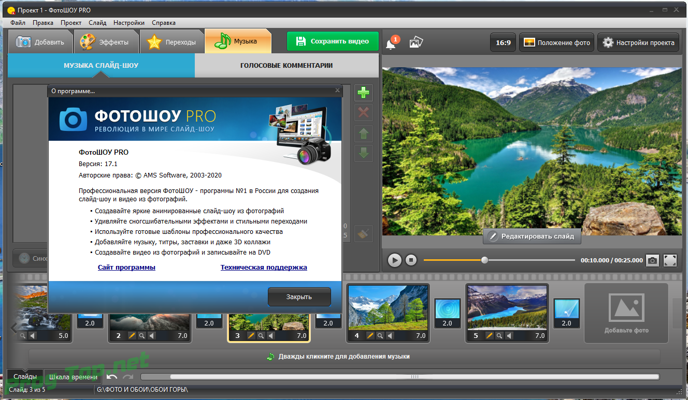Click the Положение фото button
The height and width of the screenshot is (400, 688).
[x=557, y=43]
